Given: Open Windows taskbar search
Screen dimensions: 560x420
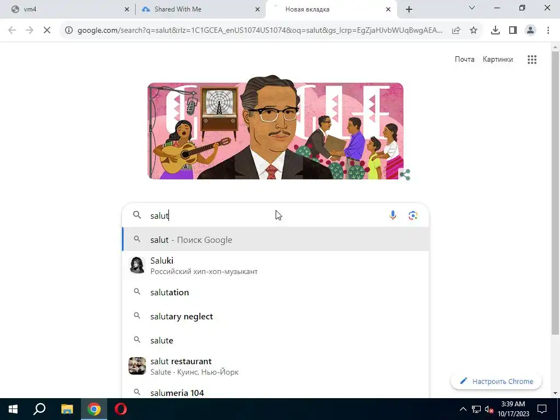Looking at the screenshot, I should pyautogui.click(x=39, y=409).
